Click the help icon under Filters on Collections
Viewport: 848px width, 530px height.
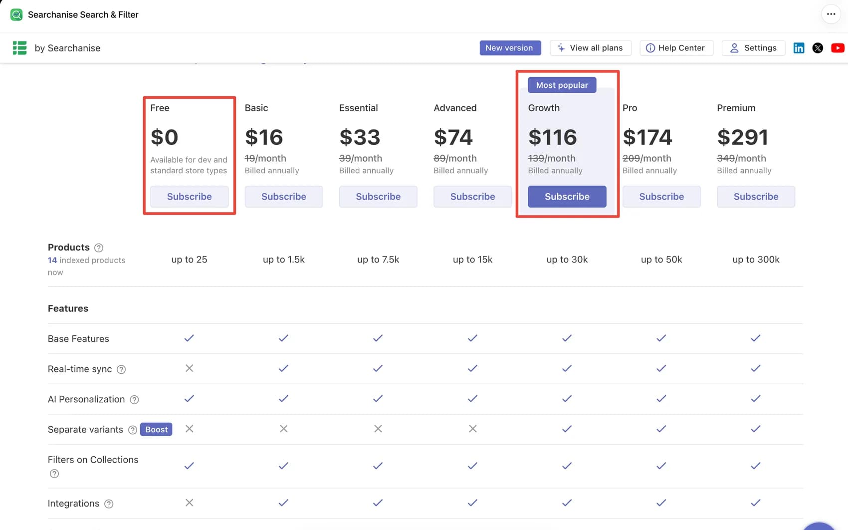(x=54, y=474)
